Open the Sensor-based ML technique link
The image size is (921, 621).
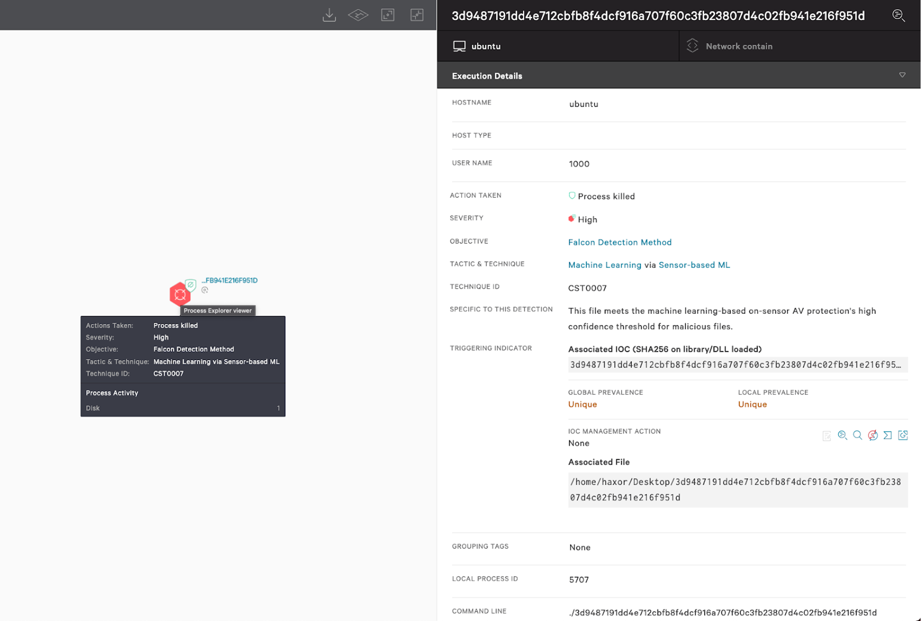(694, 265)
